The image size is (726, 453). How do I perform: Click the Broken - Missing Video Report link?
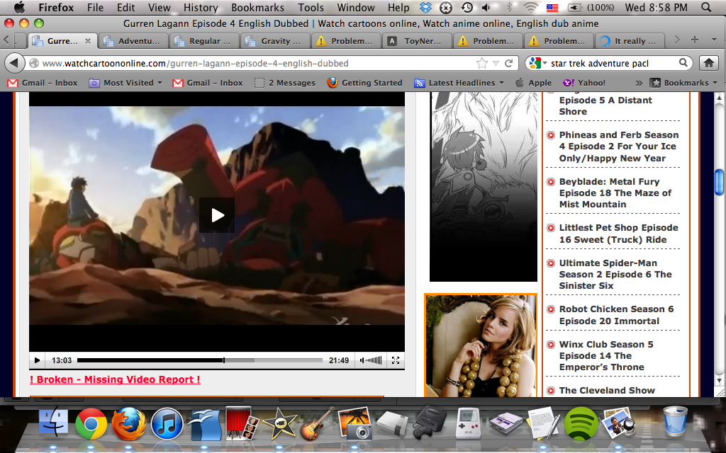(115, 379)
